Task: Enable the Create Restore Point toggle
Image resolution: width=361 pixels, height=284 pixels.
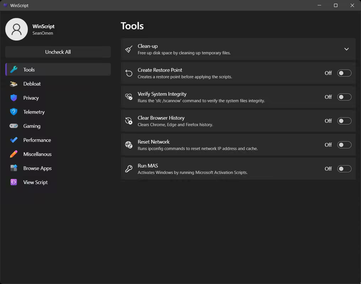Action: pyautogui.click(x=344, y=73)
